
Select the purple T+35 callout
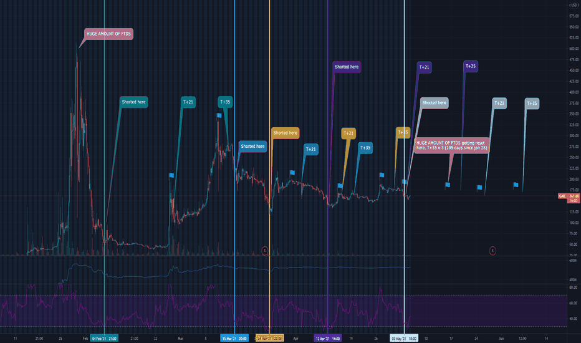point(471,66)
